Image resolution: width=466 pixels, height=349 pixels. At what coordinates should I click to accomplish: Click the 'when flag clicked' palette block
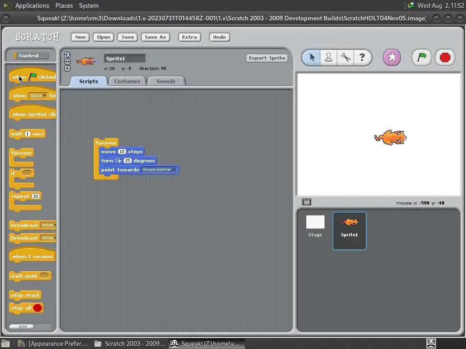tap(33, 76)
